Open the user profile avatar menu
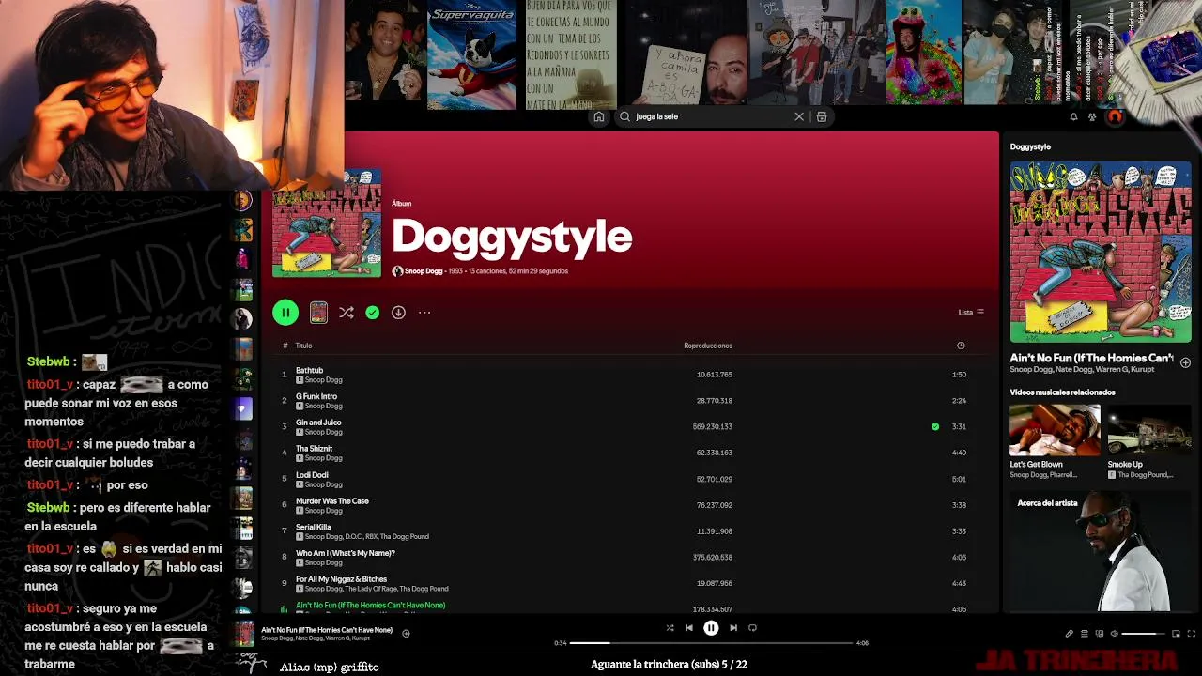This screenshot has height=676, width=1202. point(1115,116)
